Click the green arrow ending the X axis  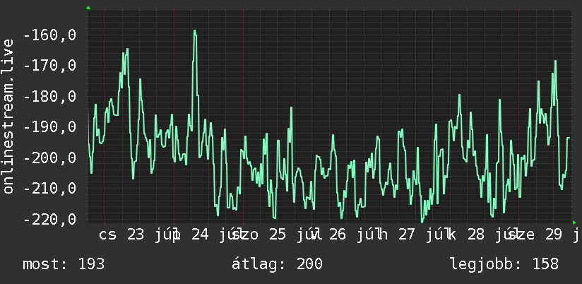point(574,223)
